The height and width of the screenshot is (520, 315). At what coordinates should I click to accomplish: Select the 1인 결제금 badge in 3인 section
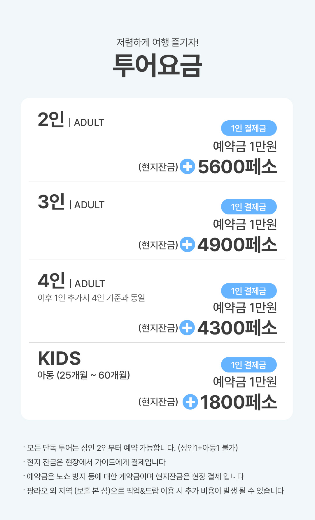249,207
